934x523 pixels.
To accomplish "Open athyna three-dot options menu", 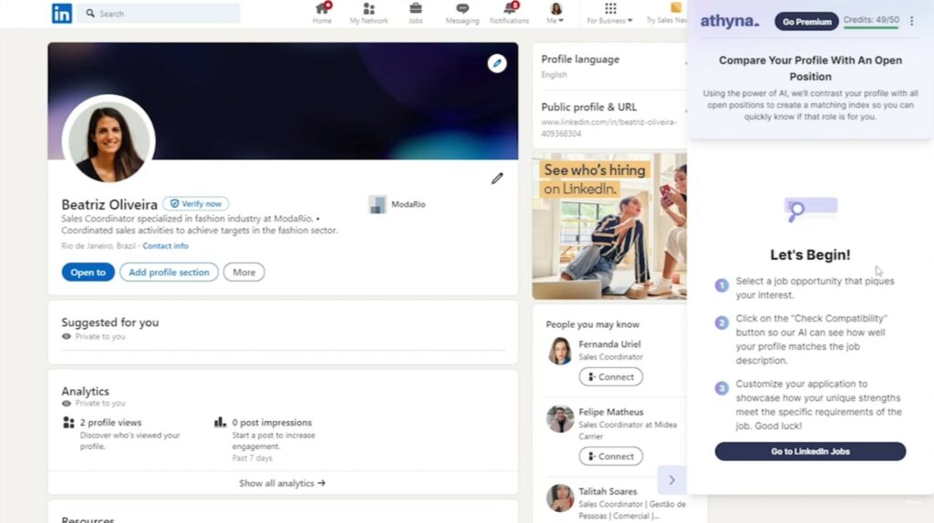I will point(912,22).
